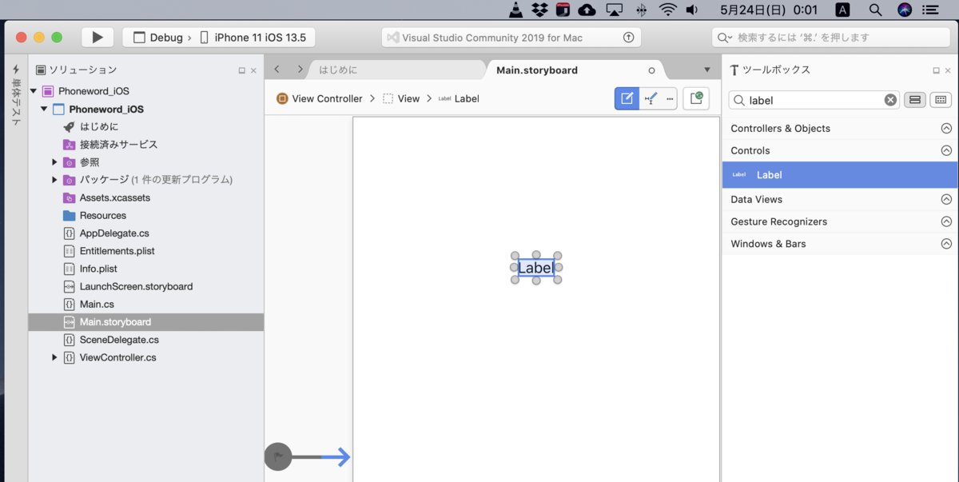This screenshot has height=482, width=959.
Task: Collapse the Data Views section
Action: pos(946,199)
